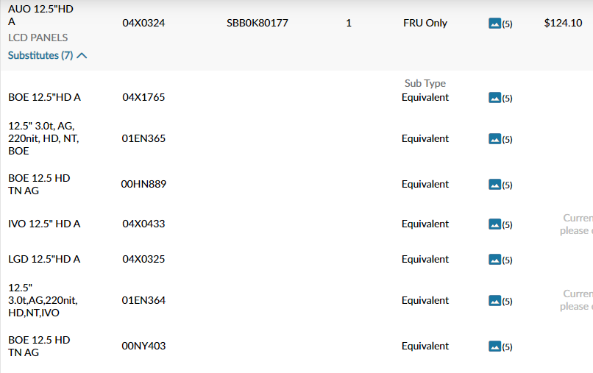
Task: Click part number 00NY403
Action: point(143,346)
